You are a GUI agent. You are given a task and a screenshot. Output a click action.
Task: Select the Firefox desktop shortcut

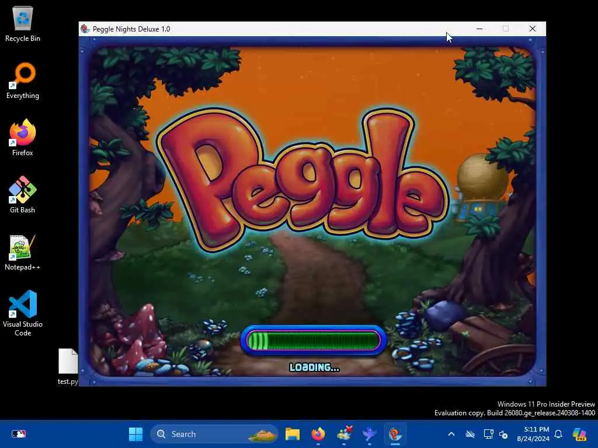[23, 138]
